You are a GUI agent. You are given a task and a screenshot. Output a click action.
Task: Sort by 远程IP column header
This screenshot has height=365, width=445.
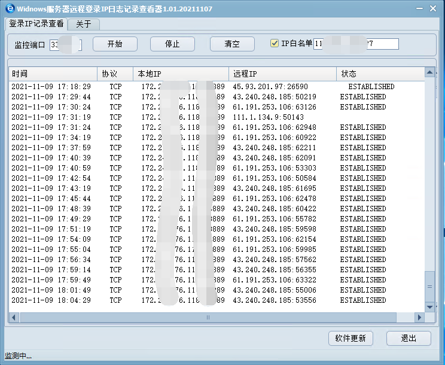[283, 74]
